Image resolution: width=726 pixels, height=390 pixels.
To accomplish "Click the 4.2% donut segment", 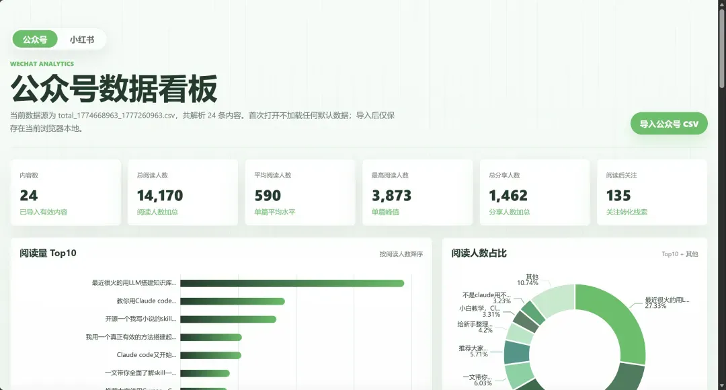I will pos(520,333).
